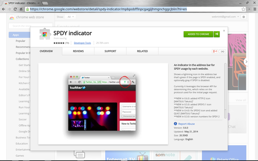
Task: Open Games category in the sidebar
Action: tap(20, 156)
